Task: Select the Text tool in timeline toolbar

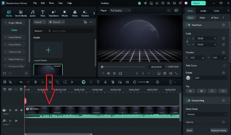Action: tap(57, 82)
